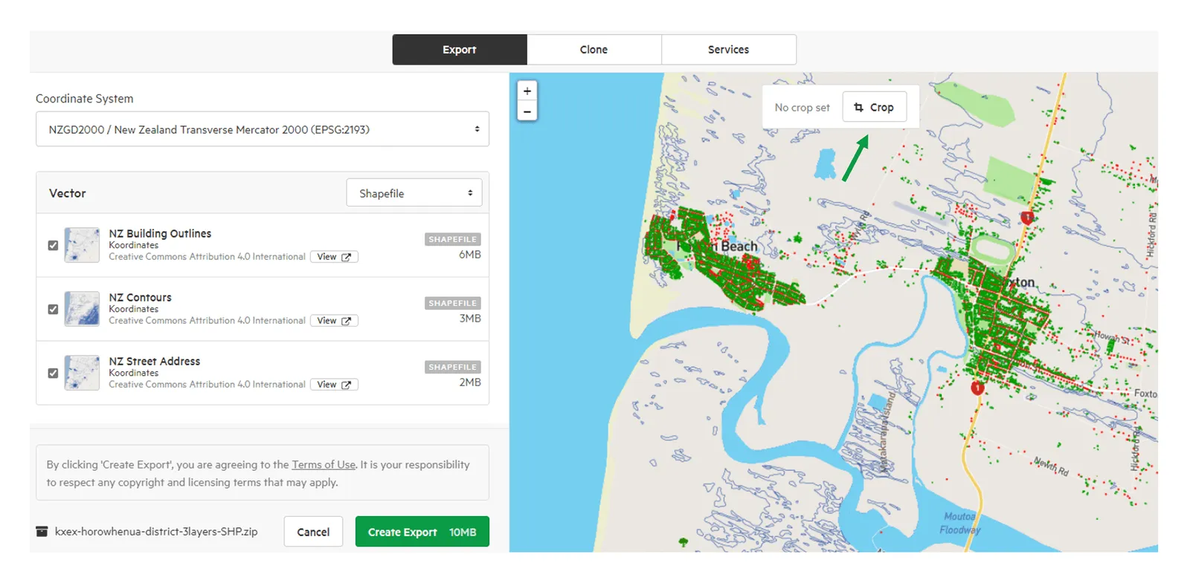Open the Shapefile vector format dropdown
1190x583 pixels.
click(x=414, y=193)
